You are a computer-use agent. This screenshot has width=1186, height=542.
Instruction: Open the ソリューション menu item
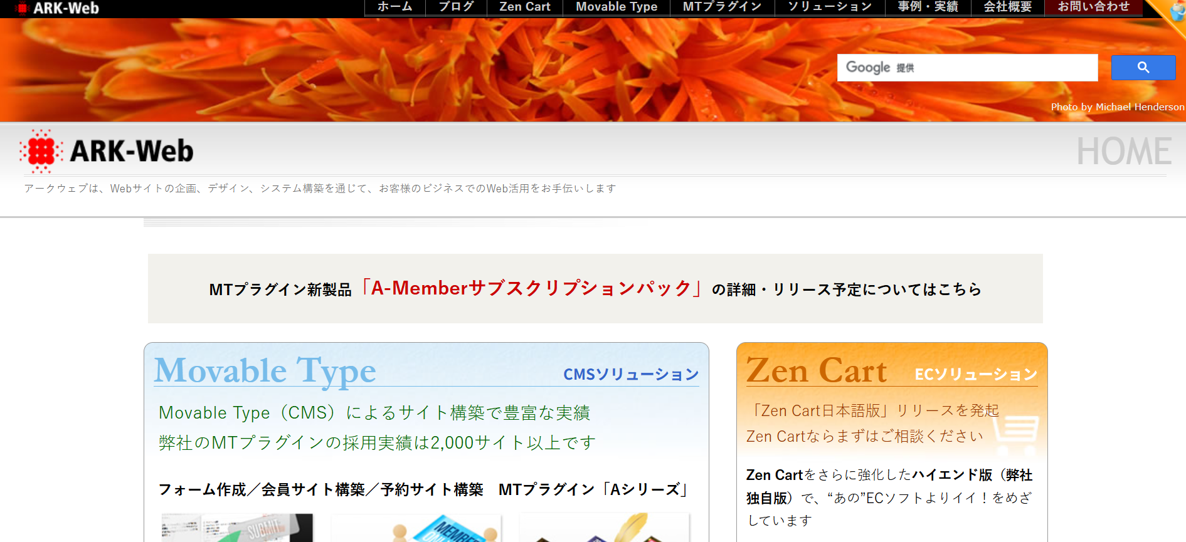[830, 7]
